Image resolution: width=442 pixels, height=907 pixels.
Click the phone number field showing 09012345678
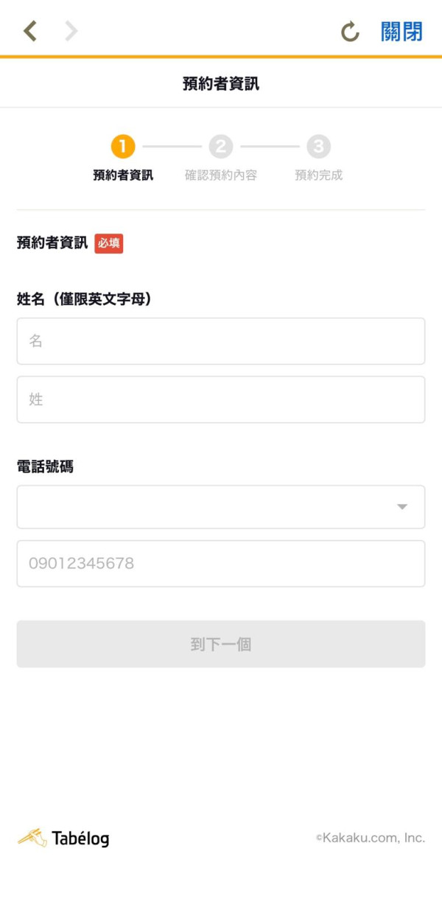pyautogui.click(x=221, y=563)
